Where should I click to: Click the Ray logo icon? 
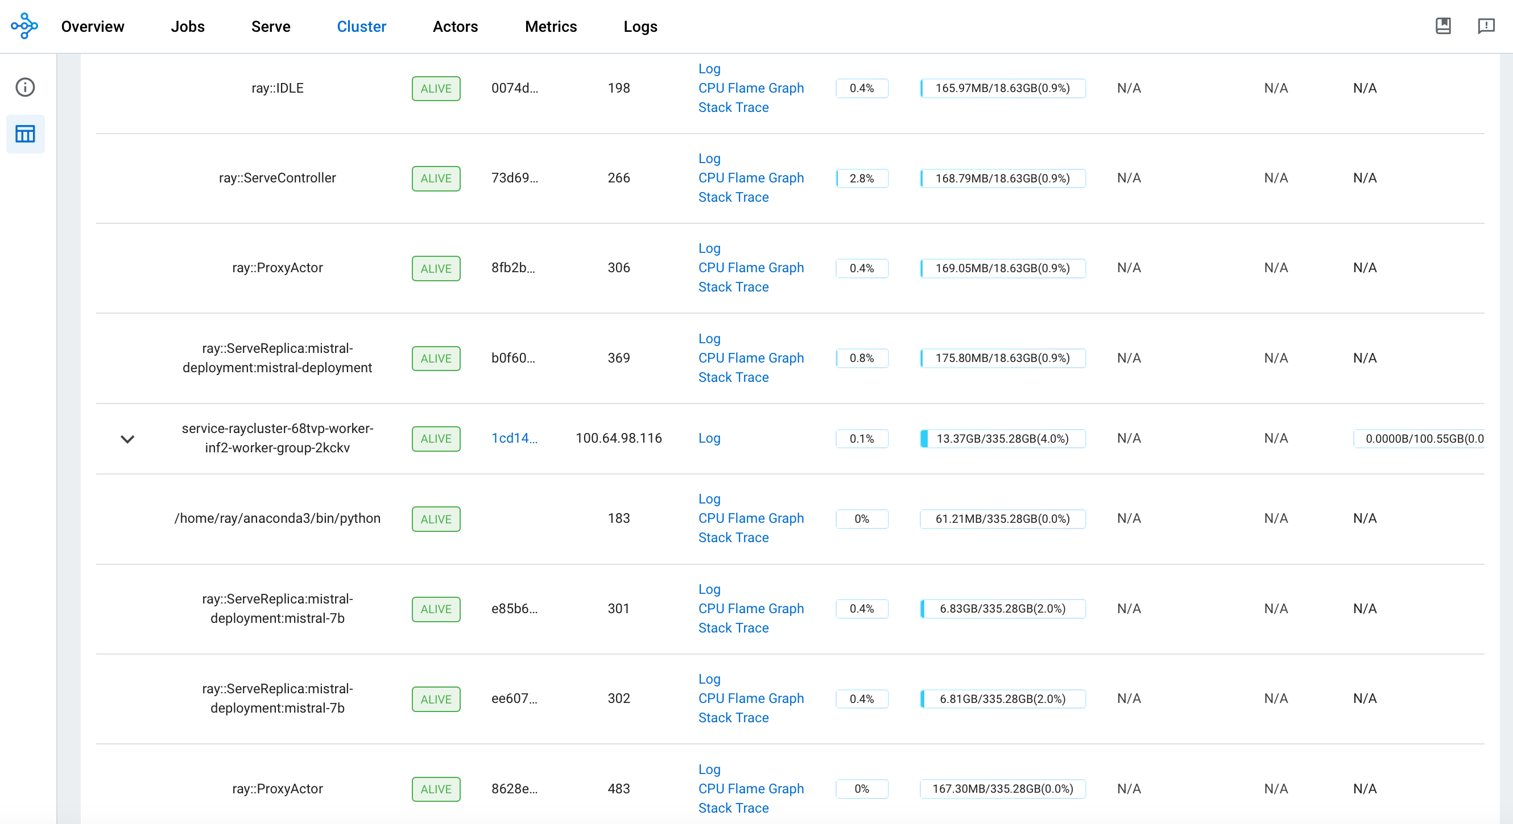tap(24, 26)
